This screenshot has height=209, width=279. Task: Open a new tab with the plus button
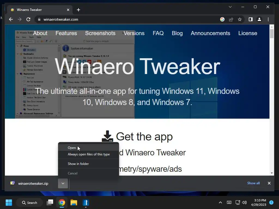point(78,10)
